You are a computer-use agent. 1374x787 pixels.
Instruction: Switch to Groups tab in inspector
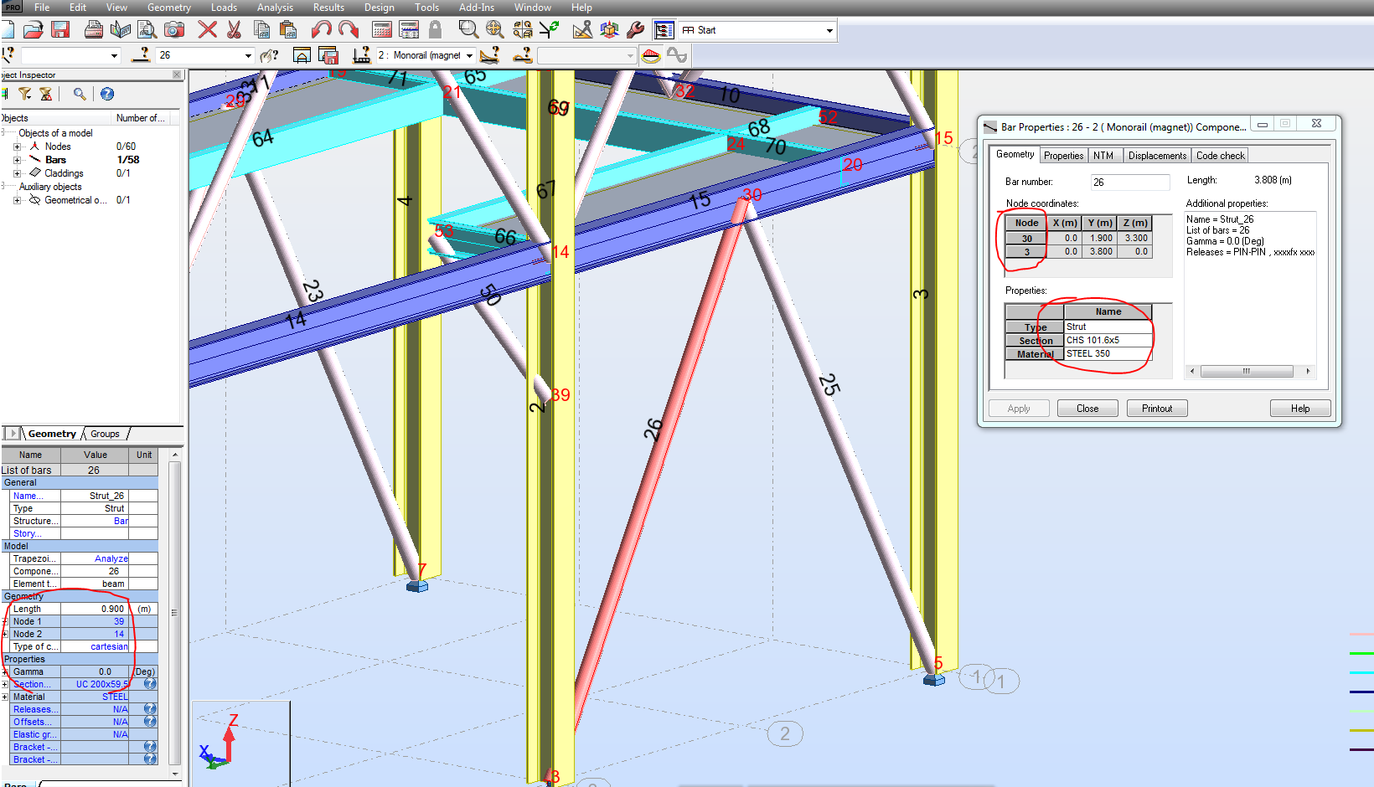click(106, 434)
